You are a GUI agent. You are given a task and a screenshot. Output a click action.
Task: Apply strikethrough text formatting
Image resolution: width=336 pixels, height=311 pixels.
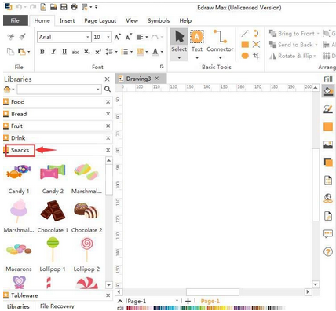(75, 52)
